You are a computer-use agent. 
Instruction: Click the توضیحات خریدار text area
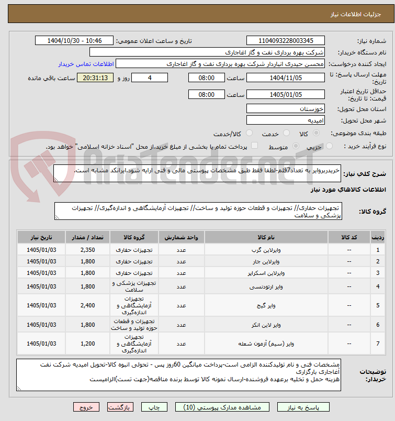coord(179,375)
